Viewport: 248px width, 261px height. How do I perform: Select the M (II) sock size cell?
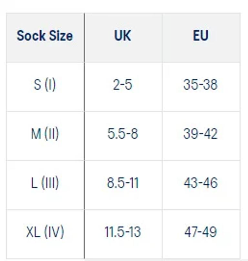click(x=45, y=134)
